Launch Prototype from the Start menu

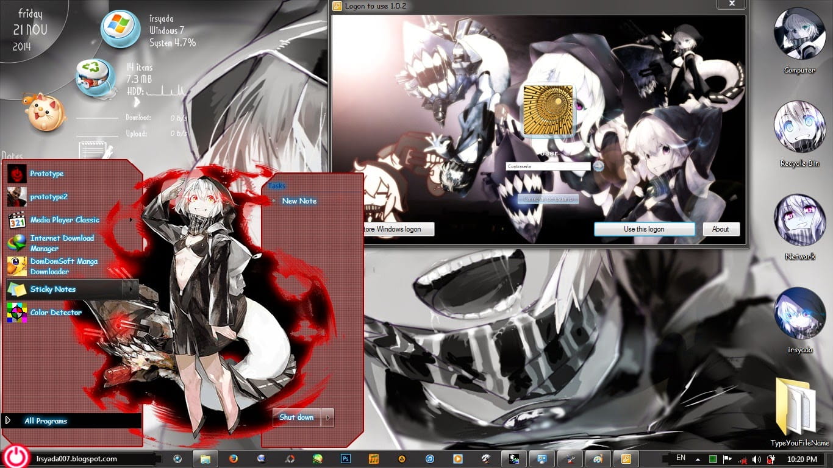[46, 174]
